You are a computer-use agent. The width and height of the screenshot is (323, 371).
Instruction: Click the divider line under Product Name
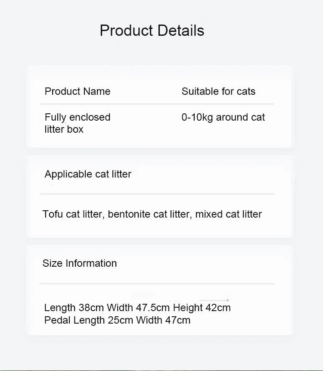pyautogui.click(x=157, y=104)
